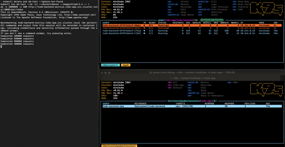
Task: Click the %MEM/L column header
Action: pyautogui.click(x=235, y=23)
